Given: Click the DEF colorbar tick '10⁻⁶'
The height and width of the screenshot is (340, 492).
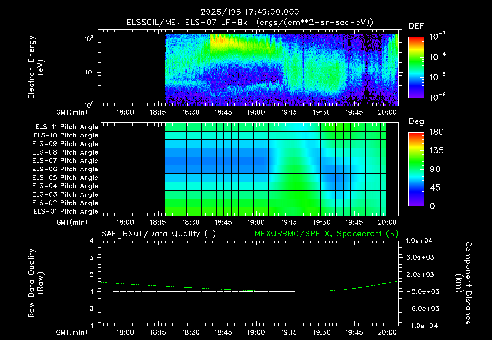Looking at the screenshot, I should 437,97.
